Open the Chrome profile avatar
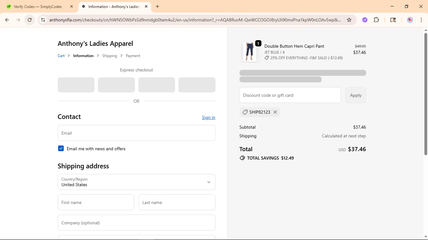This screenshot has width=428, height=240. (x=410, y=20)
